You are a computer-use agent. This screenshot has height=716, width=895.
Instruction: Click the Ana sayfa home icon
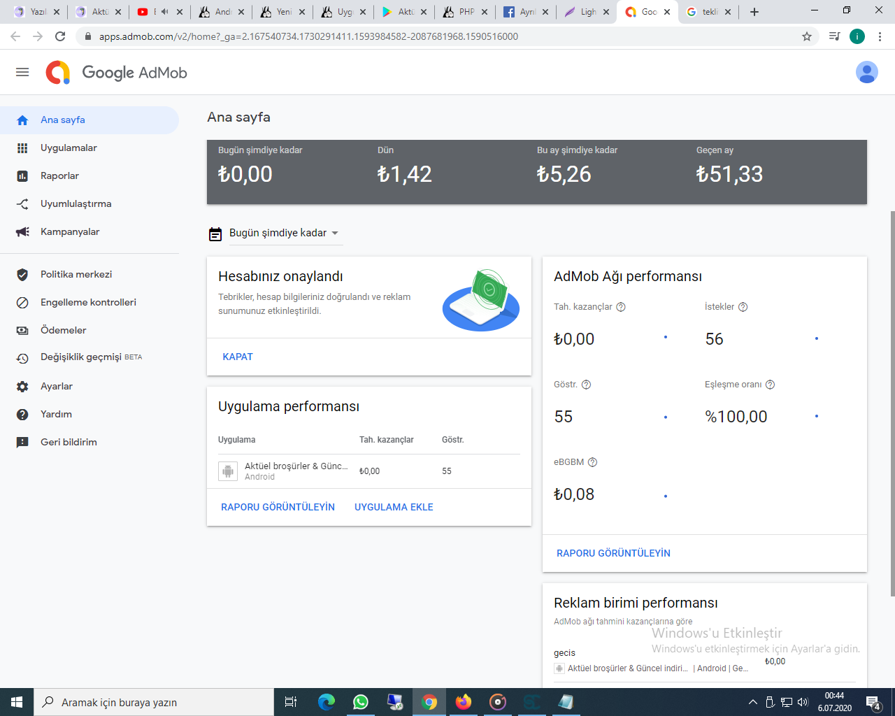tap(22, 120)
